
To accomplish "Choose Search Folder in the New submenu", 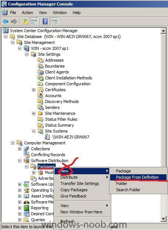I will click(138, 190).
